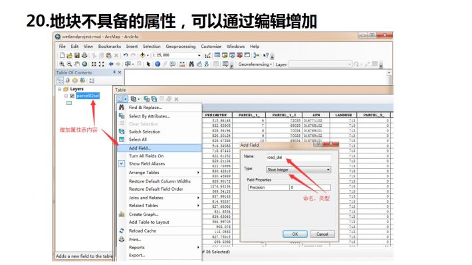The width and height of the screenshot is (472, 265).
Task: Open the Related Tables toolbar dropdown arrow
Action: pos(139,99)
